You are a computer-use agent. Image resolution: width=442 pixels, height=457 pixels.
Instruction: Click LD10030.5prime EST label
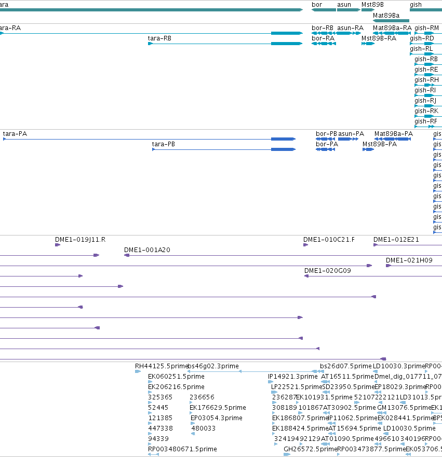coord(409,428)
